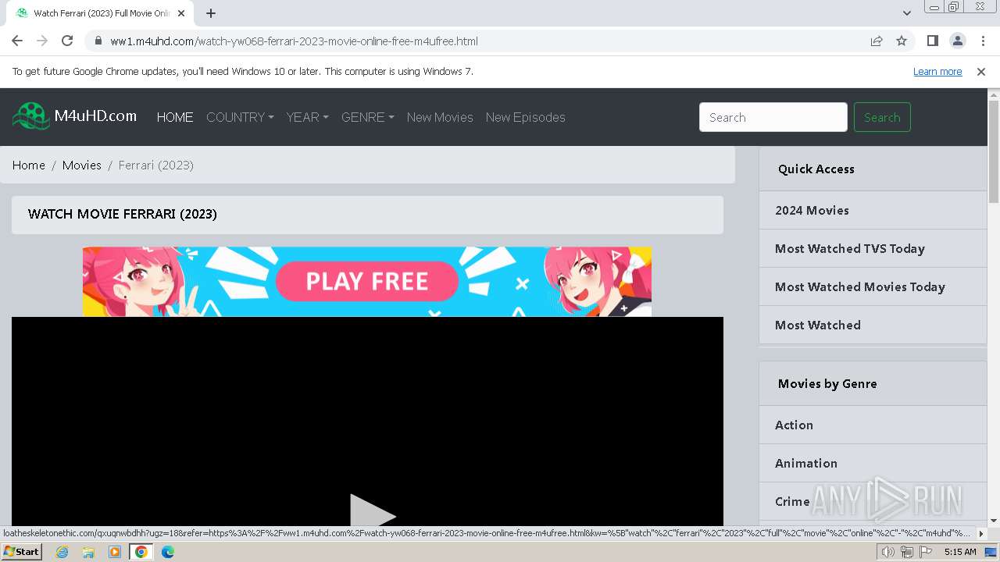
Task: Click the PLAY FREE banner ad
Action: click(x=367, y=282)
